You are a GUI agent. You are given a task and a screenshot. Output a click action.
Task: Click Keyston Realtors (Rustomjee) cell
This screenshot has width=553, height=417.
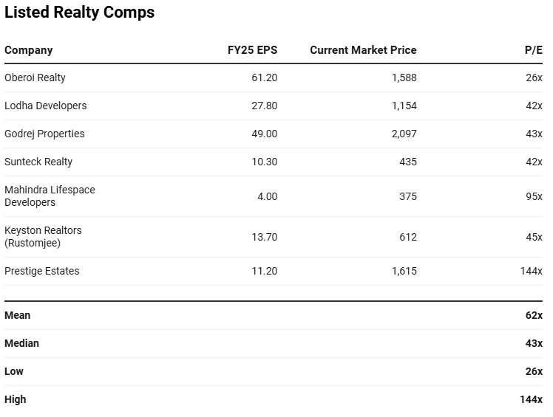(43, 236)
